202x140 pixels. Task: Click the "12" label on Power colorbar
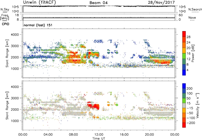(x=188, y=59)
